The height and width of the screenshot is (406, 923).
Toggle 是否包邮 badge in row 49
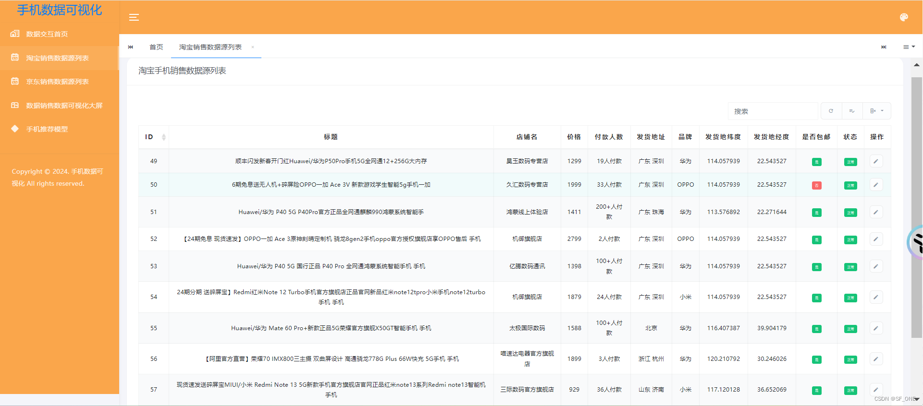pos(817,162)
